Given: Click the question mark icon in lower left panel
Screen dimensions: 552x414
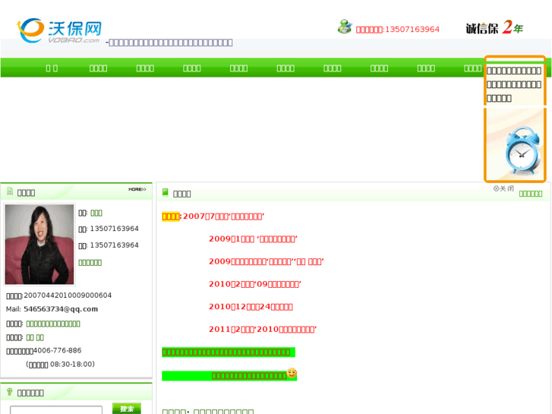Looking at the screenshot, I should (x=10, y=391).
